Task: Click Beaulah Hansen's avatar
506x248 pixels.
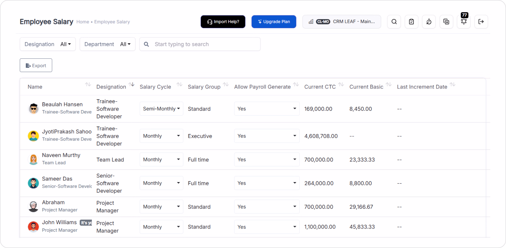Action: 33,109
